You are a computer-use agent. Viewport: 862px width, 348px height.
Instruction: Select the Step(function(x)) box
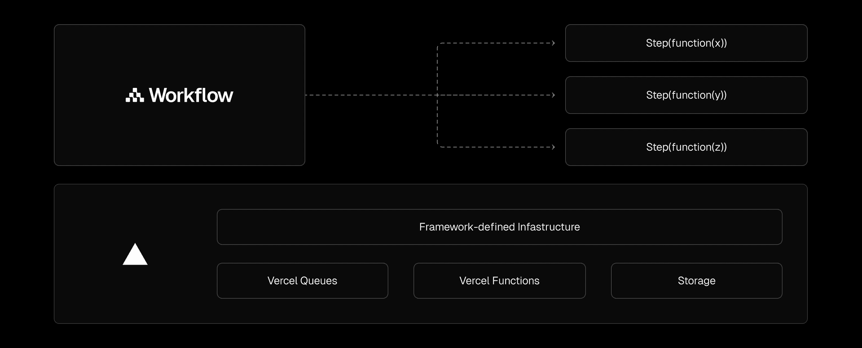click(x=686, y=43)
